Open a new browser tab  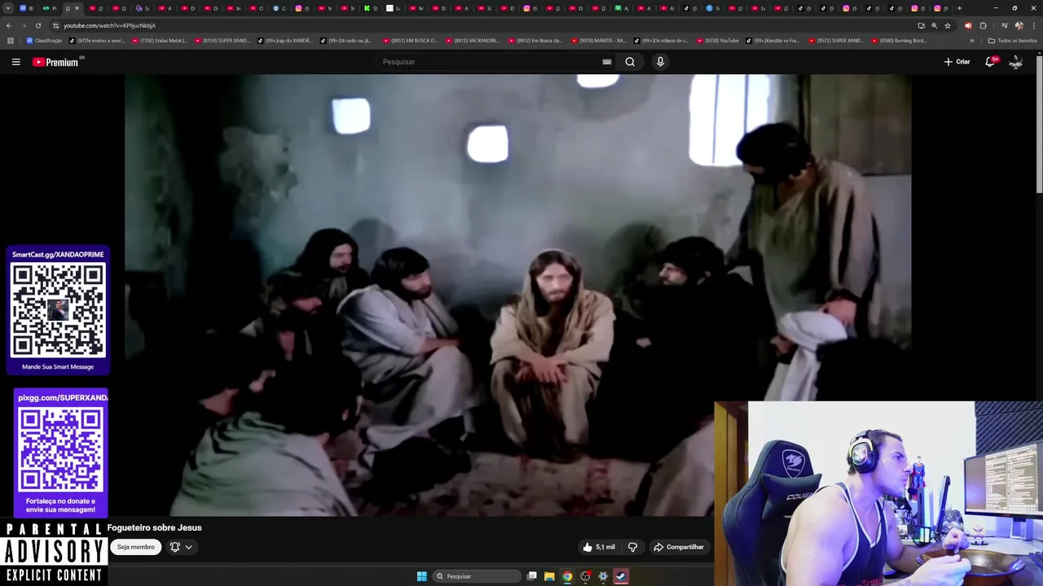(959, 8)
